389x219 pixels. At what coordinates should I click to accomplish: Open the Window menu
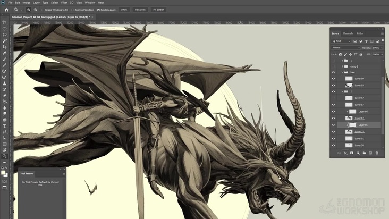pos(90,3)
